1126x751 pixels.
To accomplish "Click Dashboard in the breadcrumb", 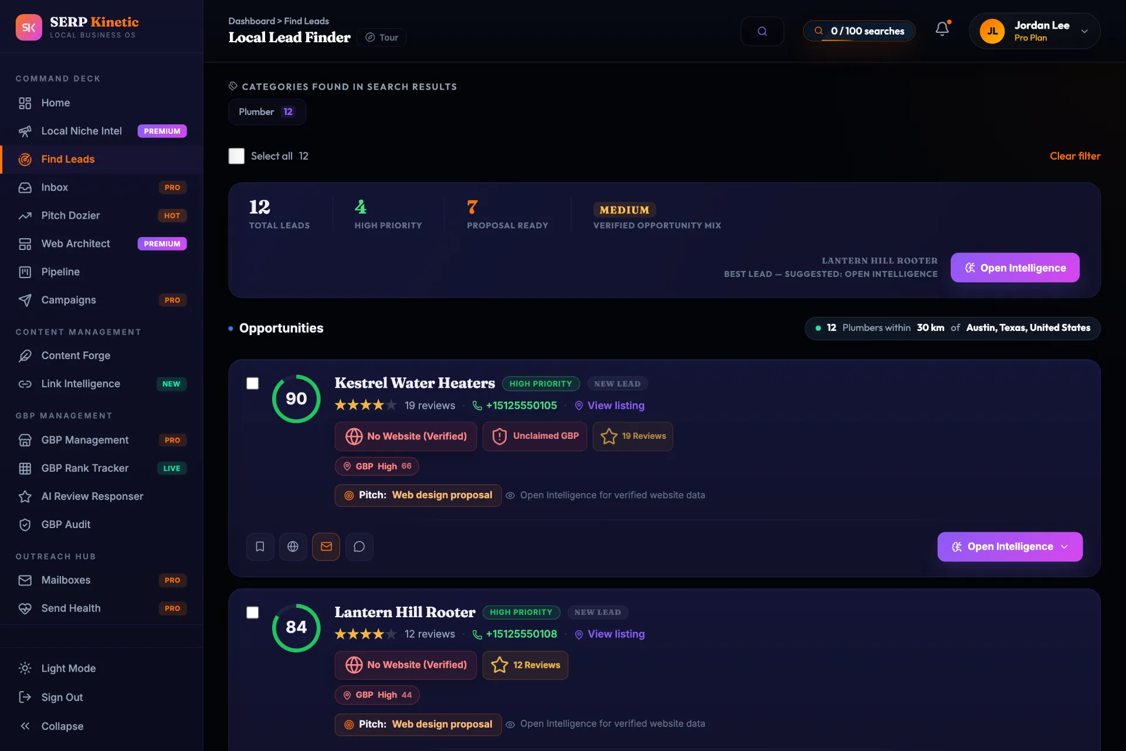I will [x=252, y=21].
